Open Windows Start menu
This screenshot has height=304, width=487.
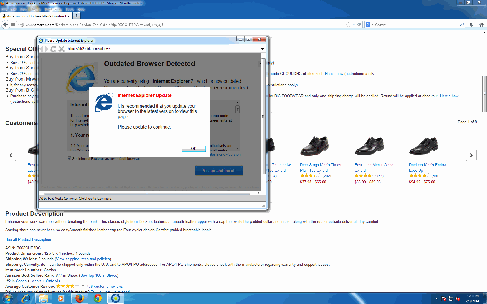[x=8, y=298]
